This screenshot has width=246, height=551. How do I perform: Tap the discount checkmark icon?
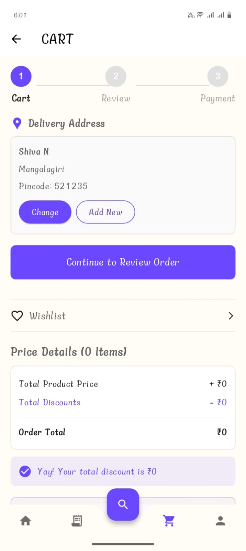(x=25, y=471)
